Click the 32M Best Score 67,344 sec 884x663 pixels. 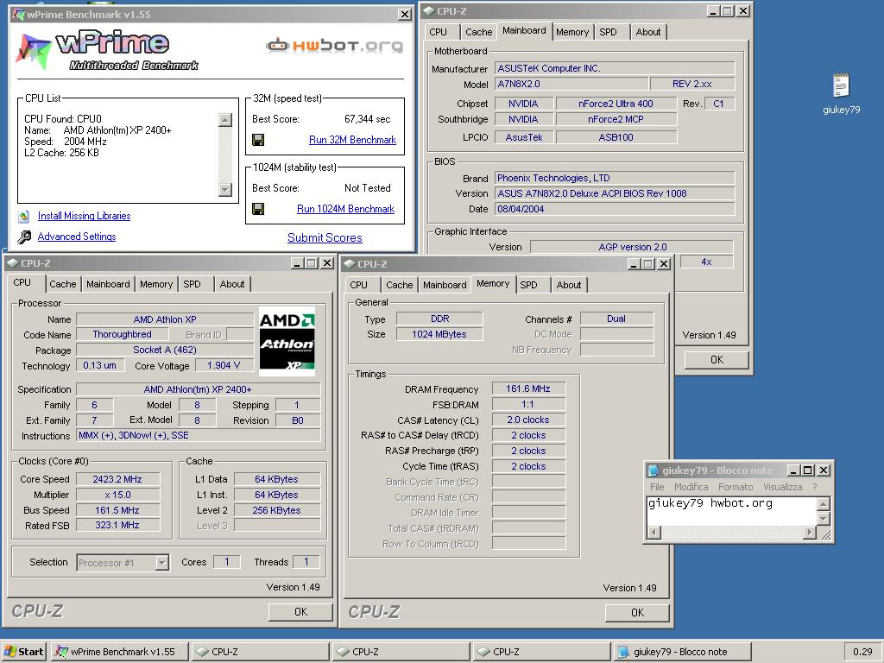(367, 119)
